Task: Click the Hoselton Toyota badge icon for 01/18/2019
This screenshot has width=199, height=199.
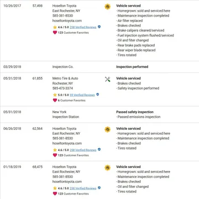Action: (x=108, y=168)
